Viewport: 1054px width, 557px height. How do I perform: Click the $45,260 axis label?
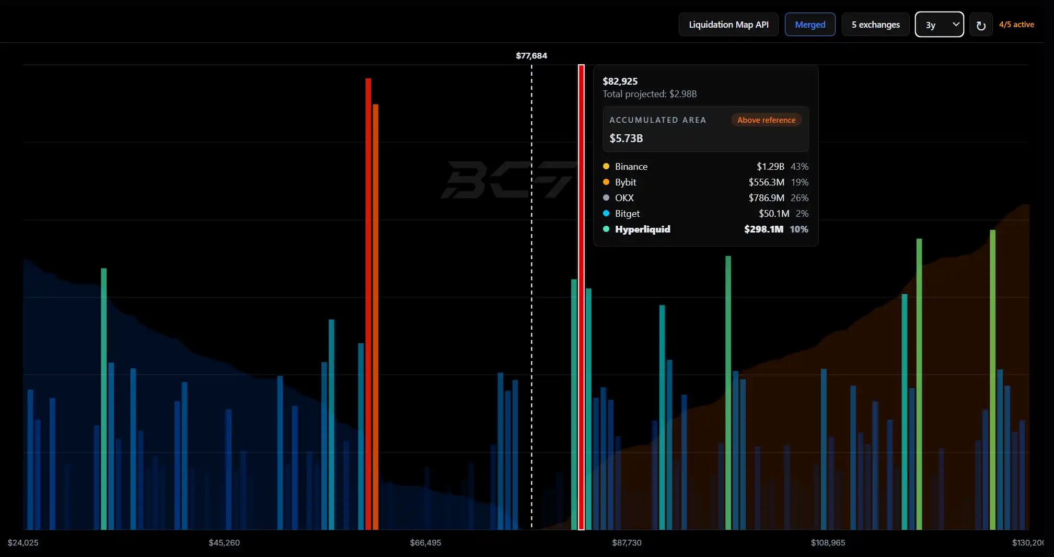coord(224,543)
